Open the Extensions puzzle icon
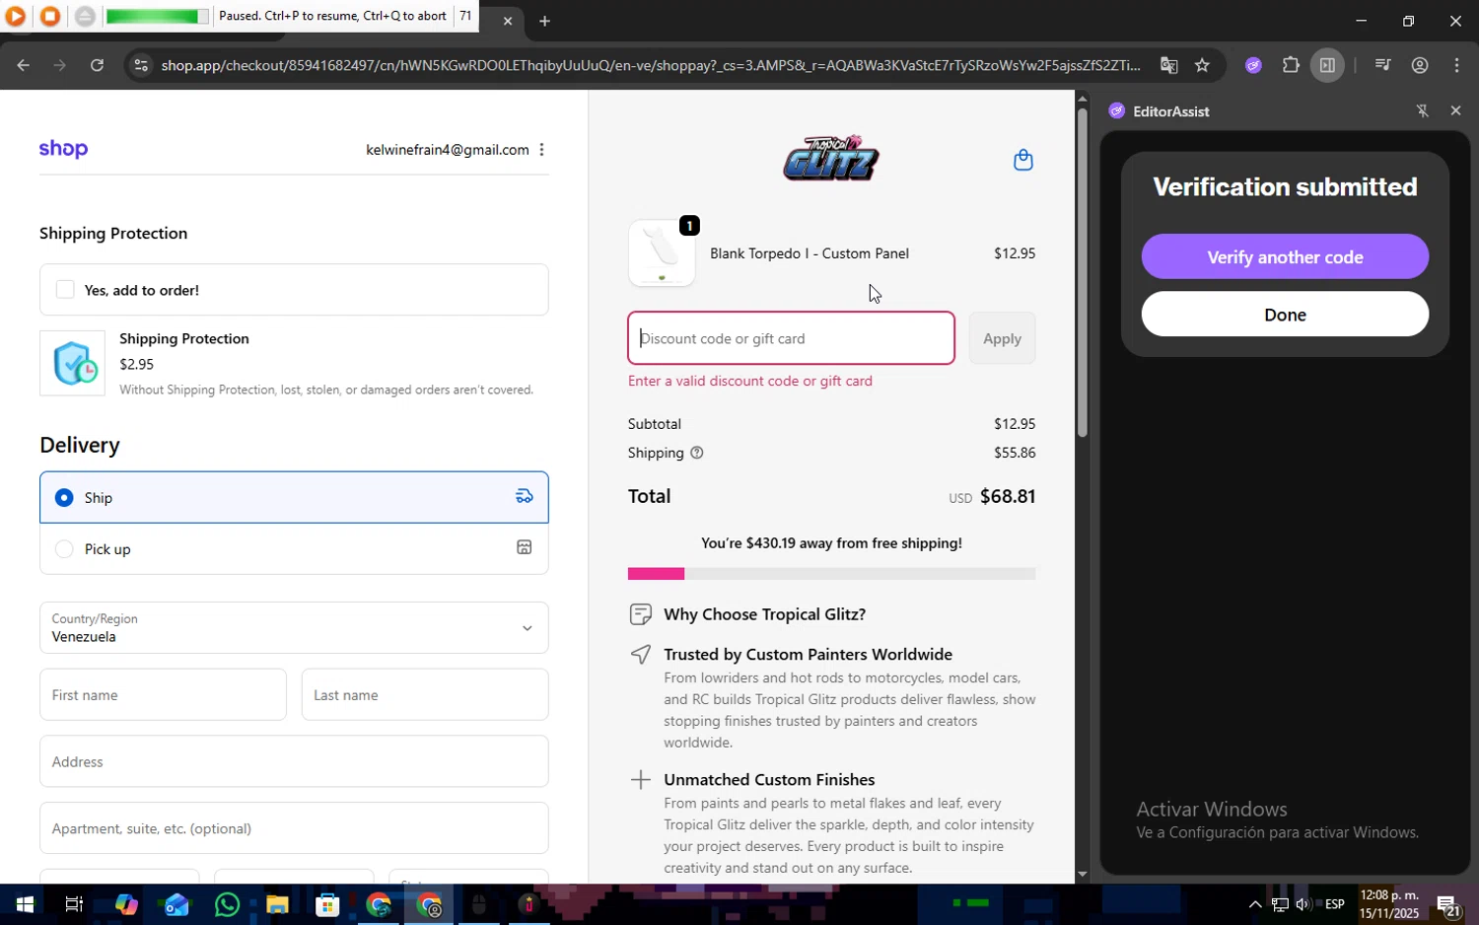The height and width of the screenshot is (925, 1479). [x=1291, y=65]
